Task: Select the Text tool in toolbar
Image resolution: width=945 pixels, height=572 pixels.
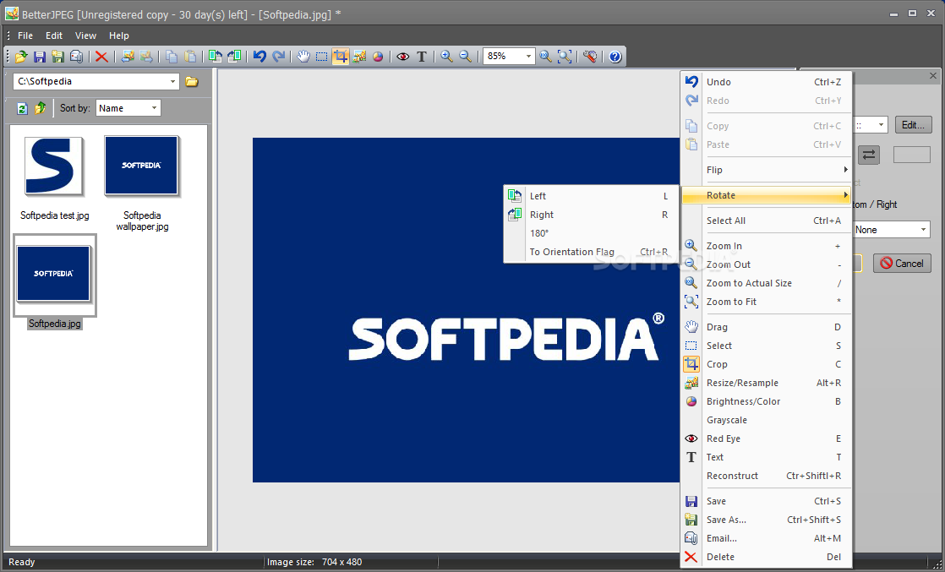Action: click(x=422, y=57)
